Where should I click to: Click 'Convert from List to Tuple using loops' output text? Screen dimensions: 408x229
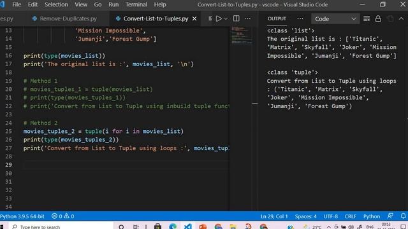tap(331, 81)
